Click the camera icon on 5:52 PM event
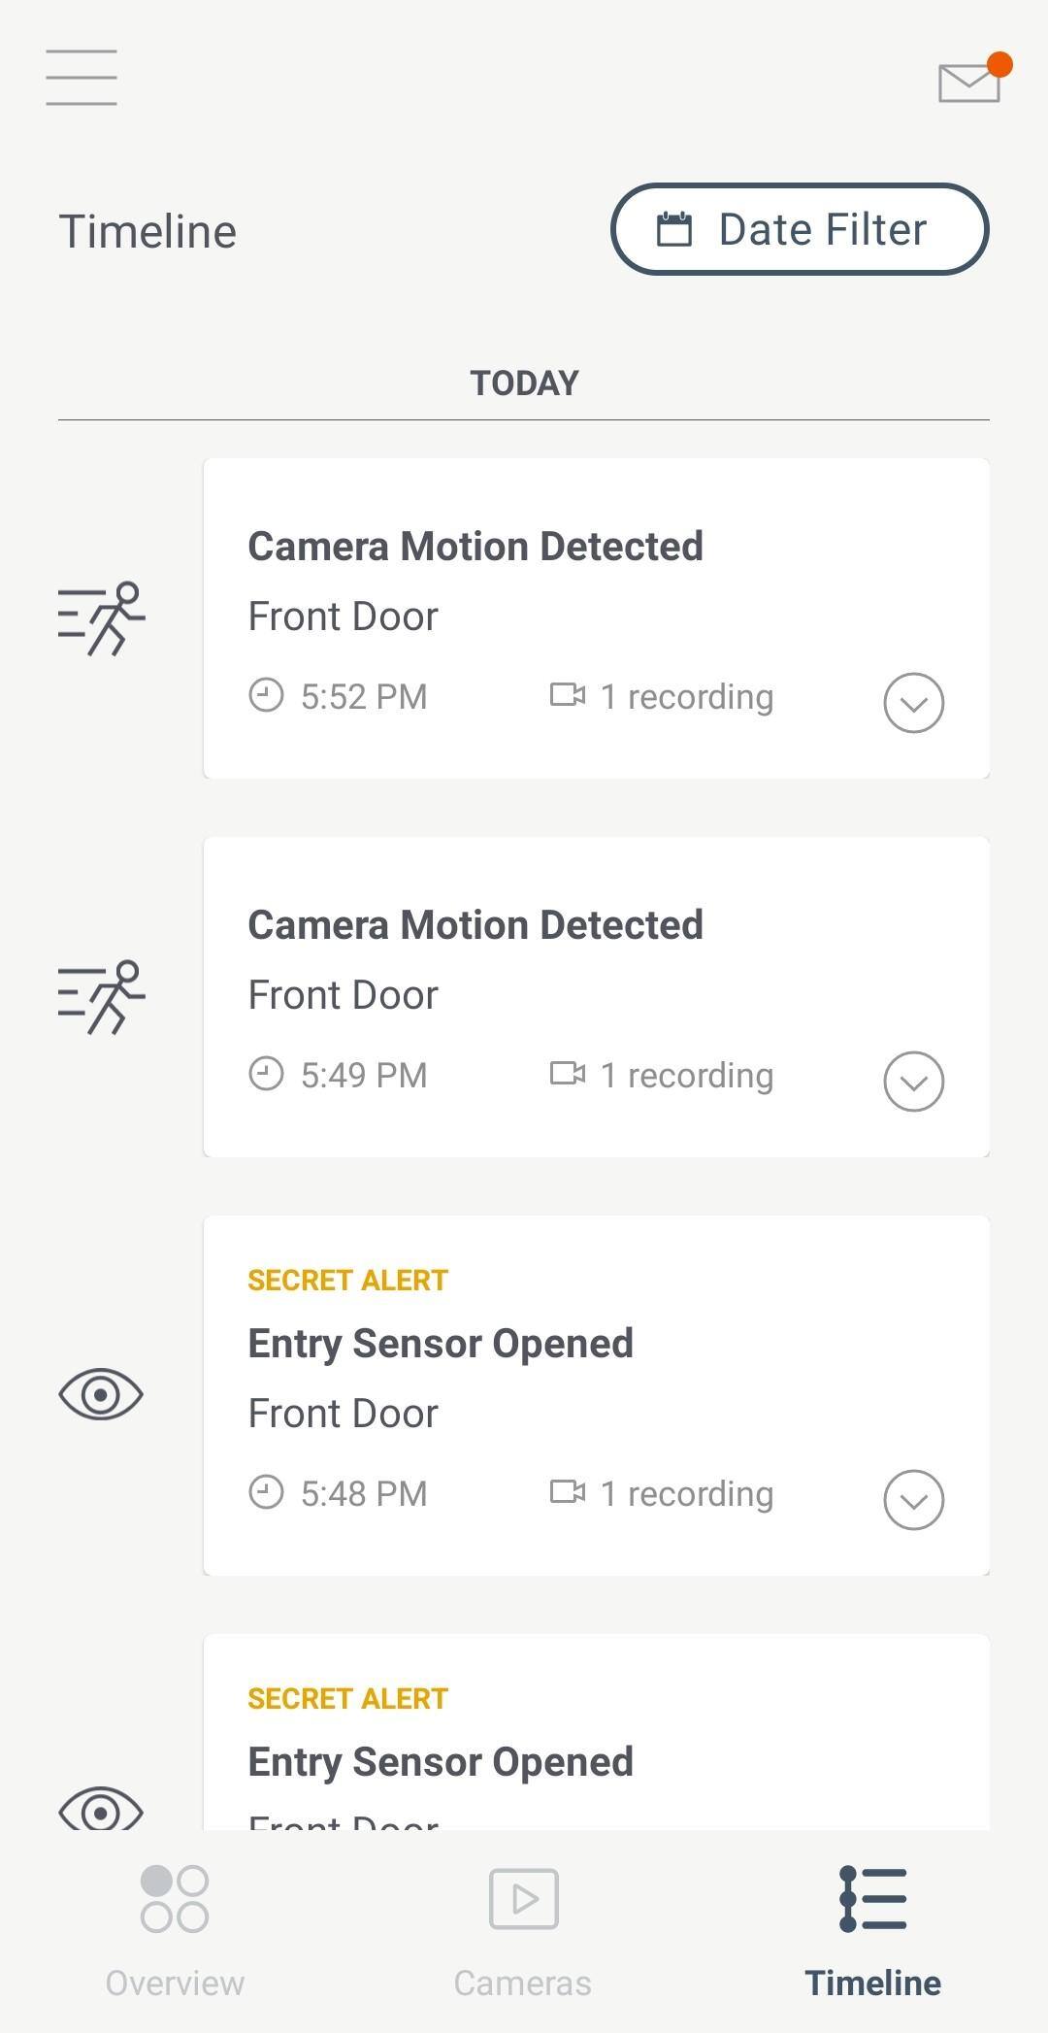The image size is (1048, 2033). (568, 695)
